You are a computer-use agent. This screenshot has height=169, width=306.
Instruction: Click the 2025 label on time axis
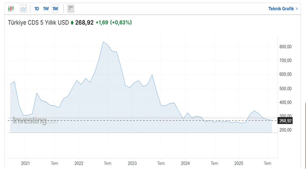tap(240, 163)
